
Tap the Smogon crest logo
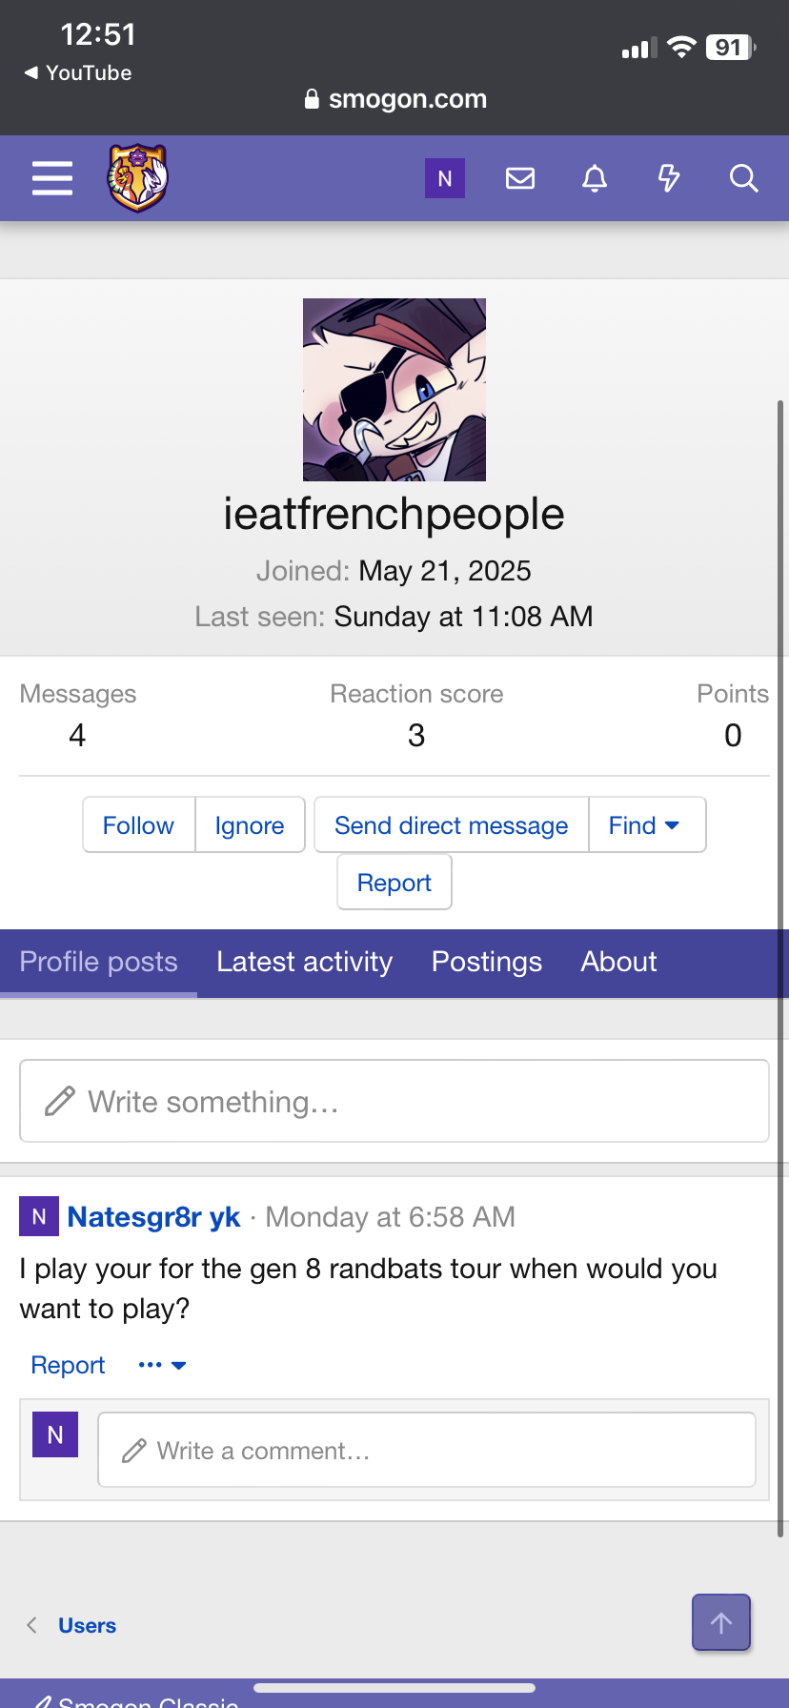[138, 178]
